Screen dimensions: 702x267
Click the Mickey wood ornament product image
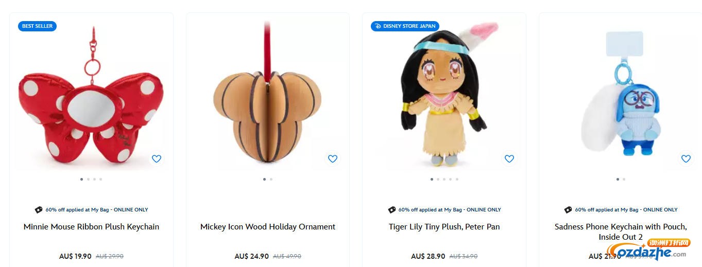pos(267,94)
